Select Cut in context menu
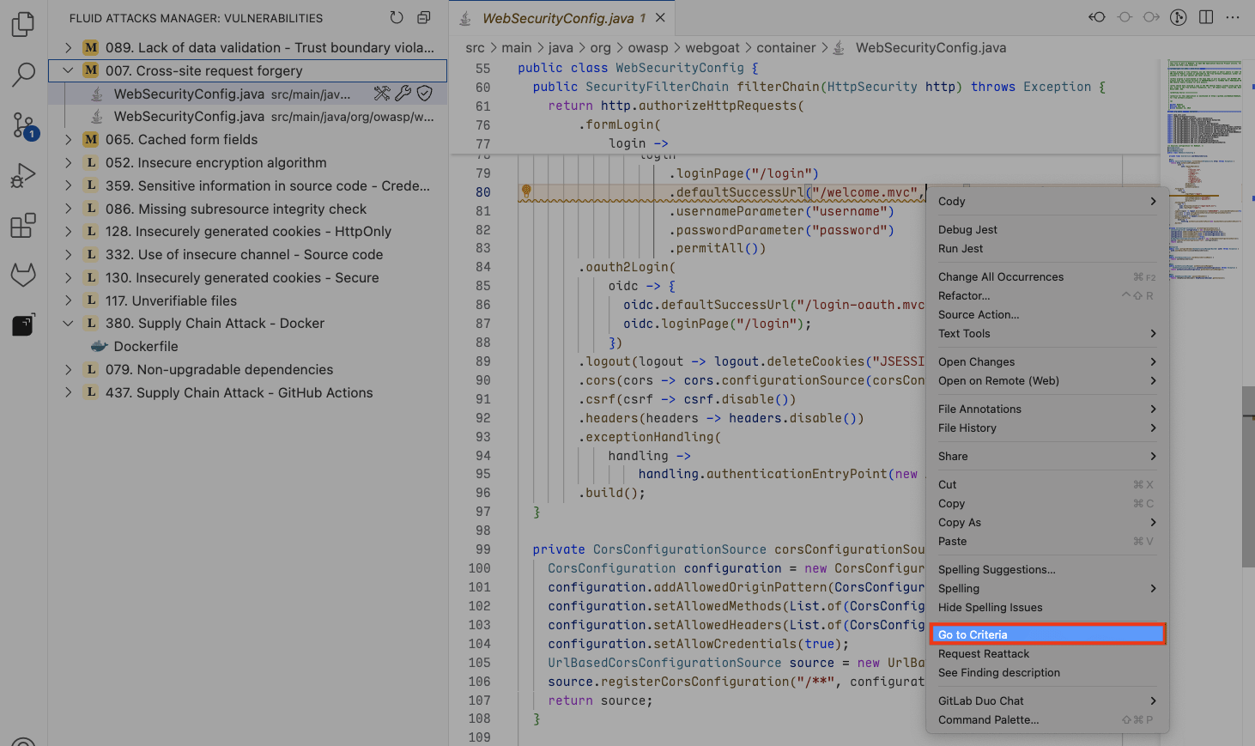This screenshot has height=746, width=1255. point(1047,484)
